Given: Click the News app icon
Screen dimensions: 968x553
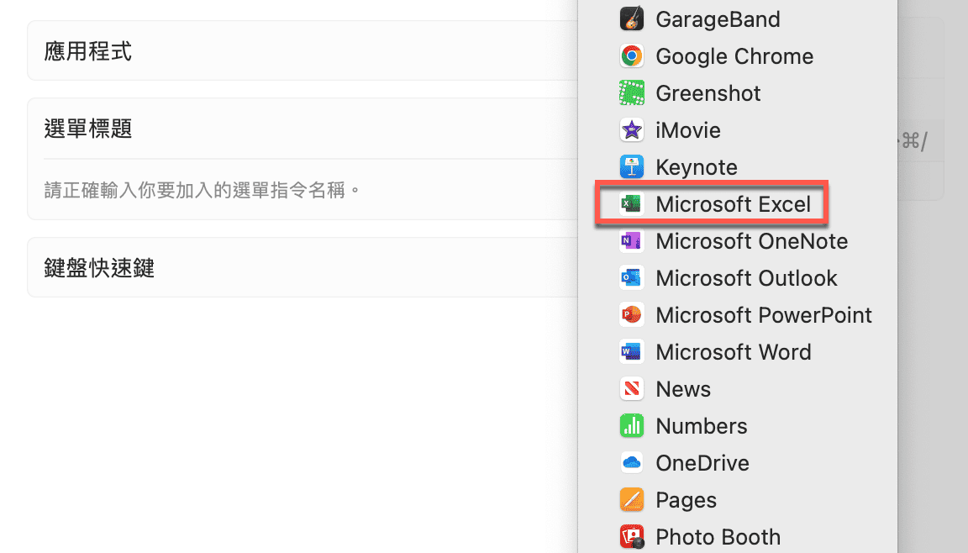Looking at the screenshot, I should click(x=632, y=389).
